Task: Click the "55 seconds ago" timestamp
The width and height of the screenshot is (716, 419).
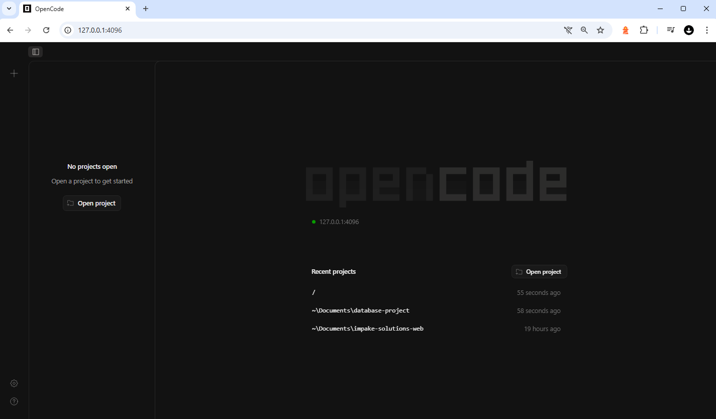Action: click(539, 292)
